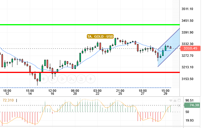Screen dimensions: 202x128
Task: Click the 19.93 indicator scale label
Action: tap(189, 120)
